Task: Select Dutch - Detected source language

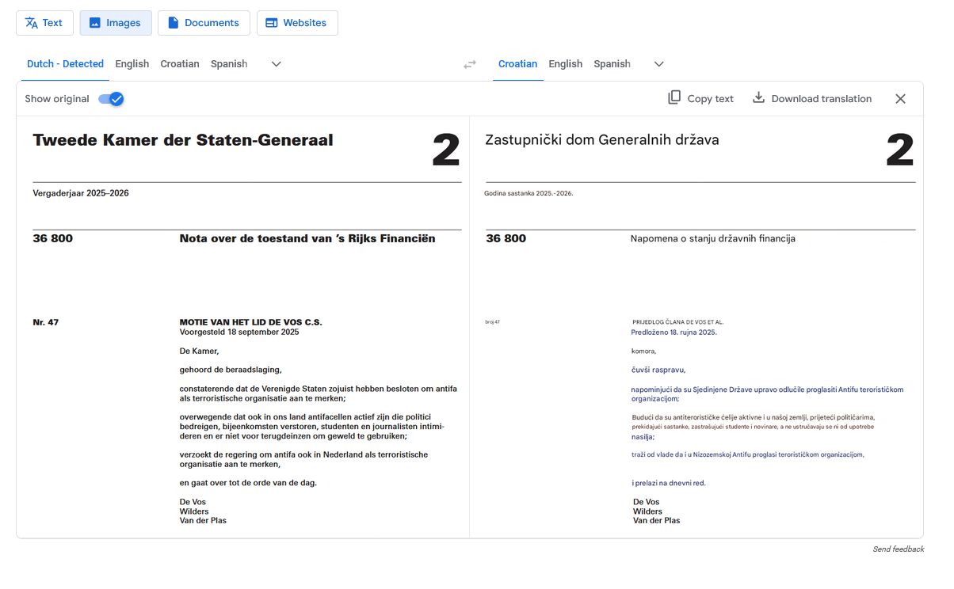Action: pyautogui.click(x=65, y=64)
